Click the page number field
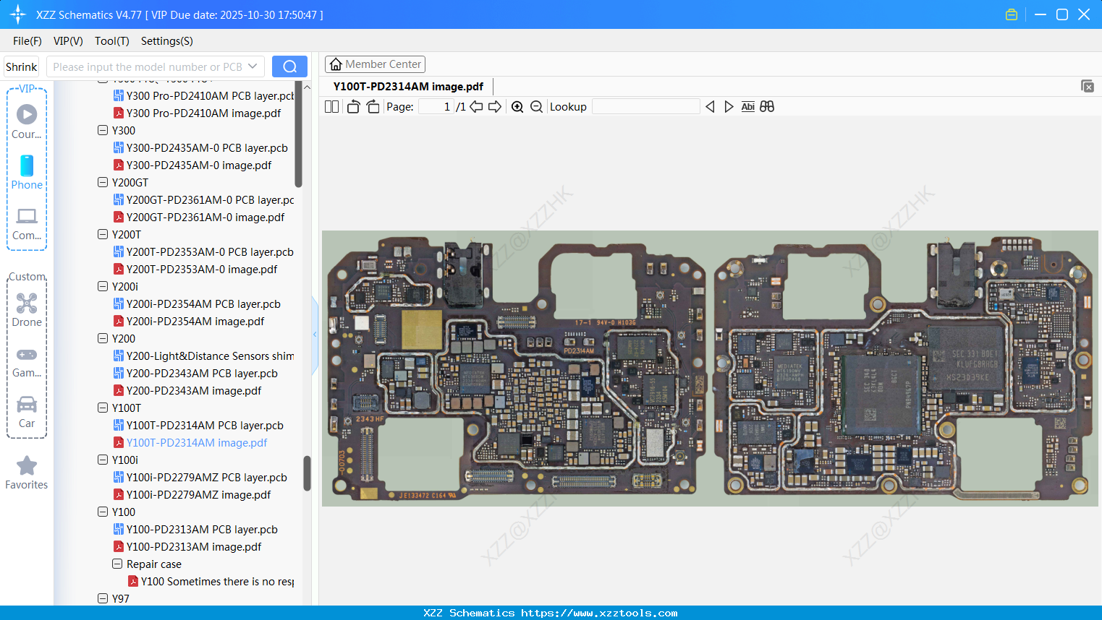 436,107
